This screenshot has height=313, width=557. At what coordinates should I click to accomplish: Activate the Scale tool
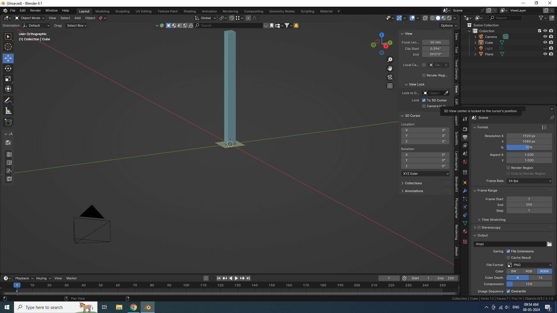8,79
